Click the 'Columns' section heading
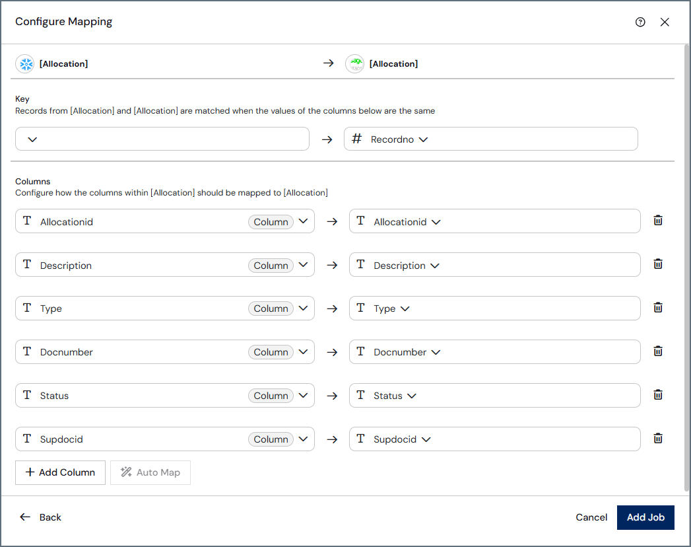 [x=32, y=181]
